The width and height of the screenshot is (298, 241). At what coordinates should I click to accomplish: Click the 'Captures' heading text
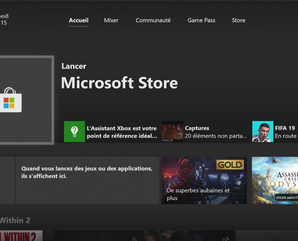pyautogui.click(x=197, y=128)
